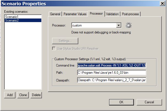Focus the Command line input field
This screenshot has width=167, height=111.
111,65
